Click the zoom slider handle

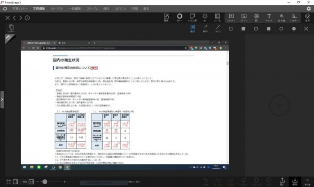[45, 182]
